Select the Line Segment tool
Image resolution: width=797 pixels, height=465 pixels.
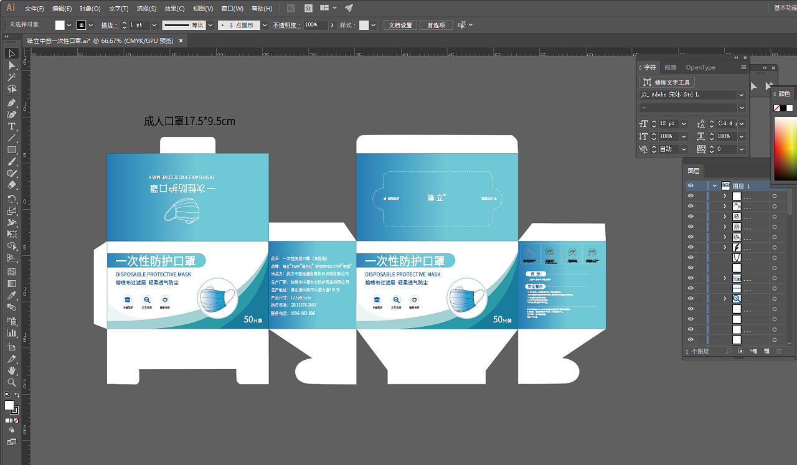(x=11, y=138)
